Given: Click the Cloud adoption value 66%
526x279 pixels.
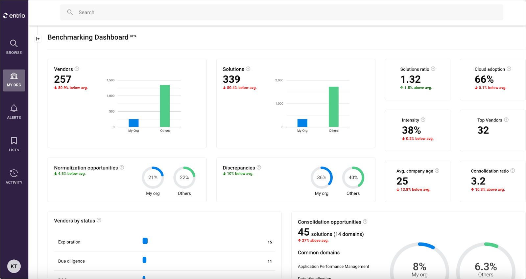Looking at the screenshot, I should [x=484, y=79].
